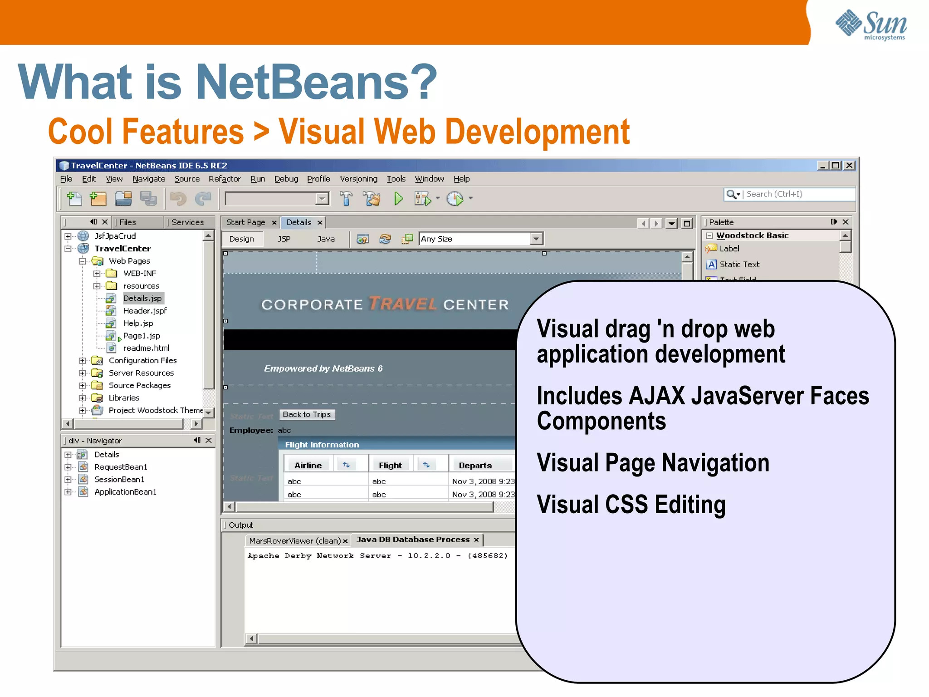Screen dimensions: 929x697
Task: Click the Profile Main Project clock icon
Action: pos(455,198)
